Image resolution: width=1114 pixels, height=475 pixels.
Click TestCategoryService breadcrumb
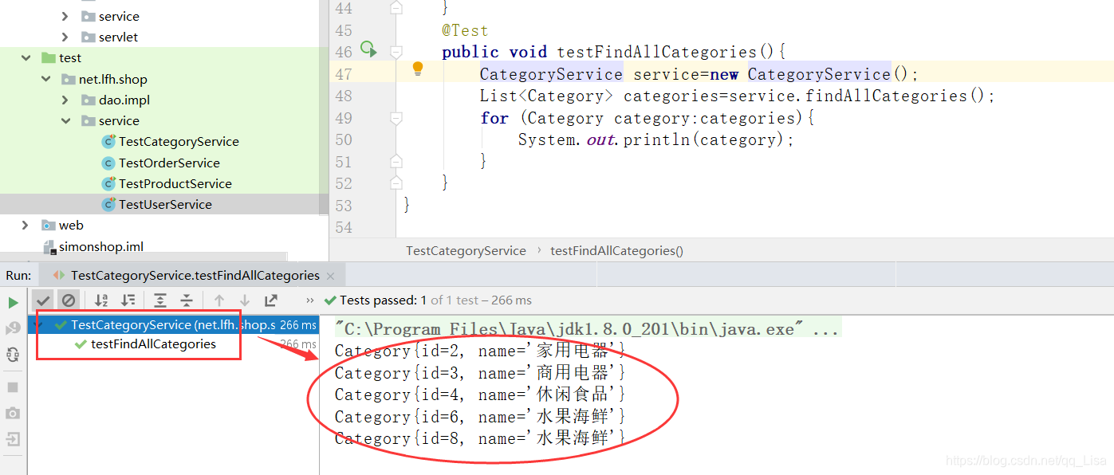(466, 250)
